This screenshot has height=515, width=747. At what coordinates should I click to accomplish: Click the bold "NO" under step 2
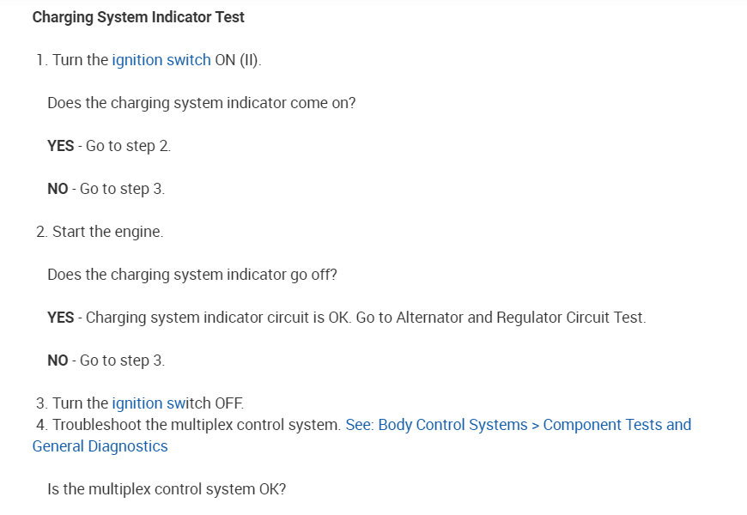[58, 360]
